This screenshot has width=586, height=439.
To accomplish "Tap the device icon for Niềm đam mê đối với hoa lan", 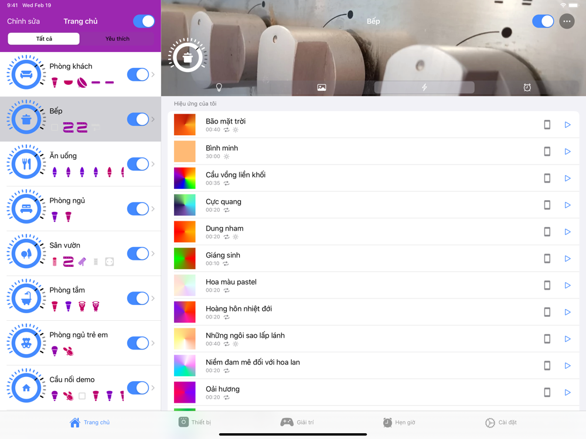I will (547, 365).
